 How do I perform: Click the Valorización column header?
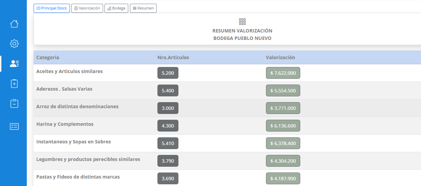click(281, 57)
